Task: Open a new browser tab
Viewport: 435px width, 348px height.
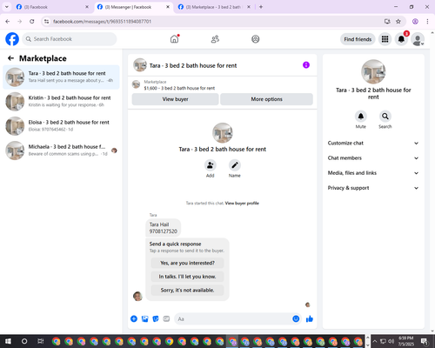Action: tap(261, 7)
